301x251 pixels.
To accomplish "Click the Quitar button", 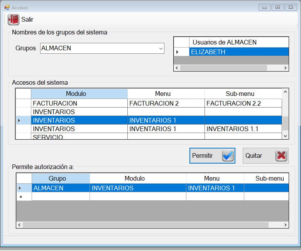I will [x=265, y=155].
